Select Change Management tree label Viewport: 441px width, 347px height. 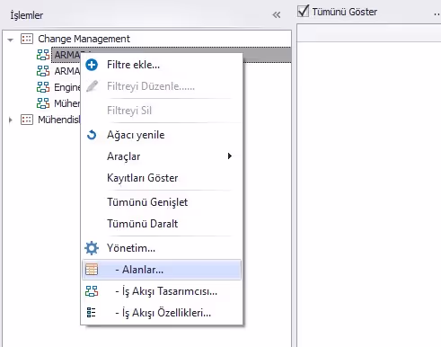84,39
